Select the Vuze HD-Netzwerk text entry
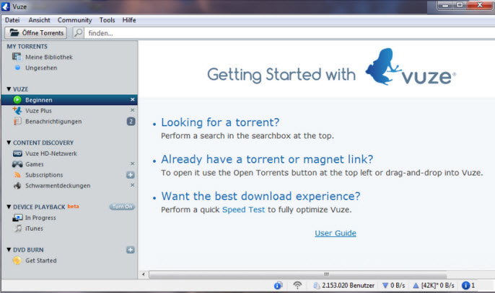Image resolution: width=495 pixels, height=293 pixels. (x=51, y=153)
